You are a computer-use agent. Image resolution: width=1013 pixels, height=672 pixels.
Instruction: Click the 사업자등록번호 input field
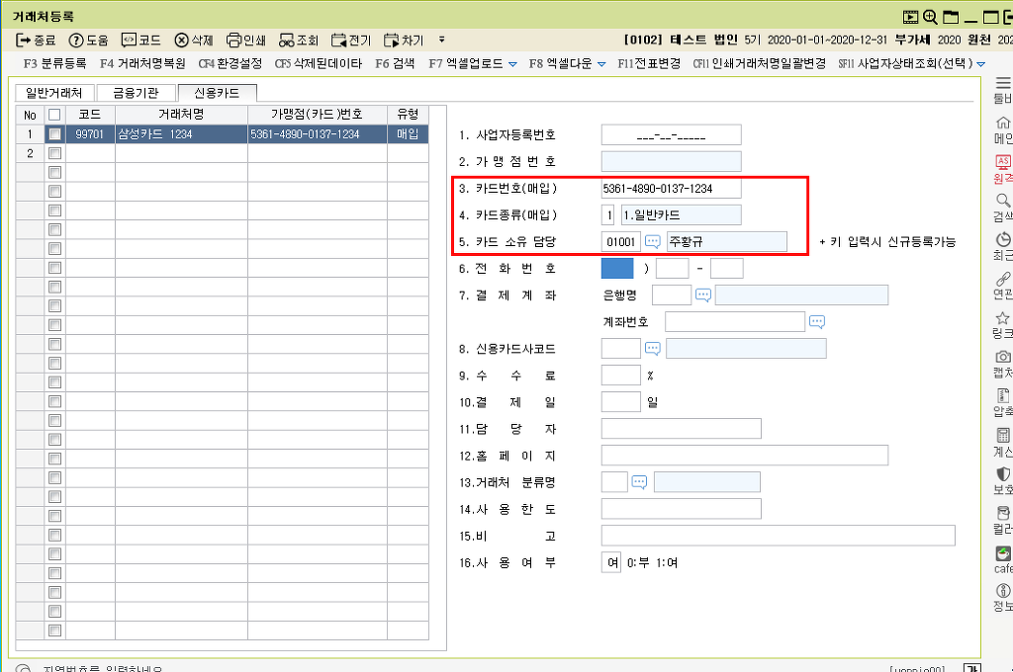click(672, 135)
